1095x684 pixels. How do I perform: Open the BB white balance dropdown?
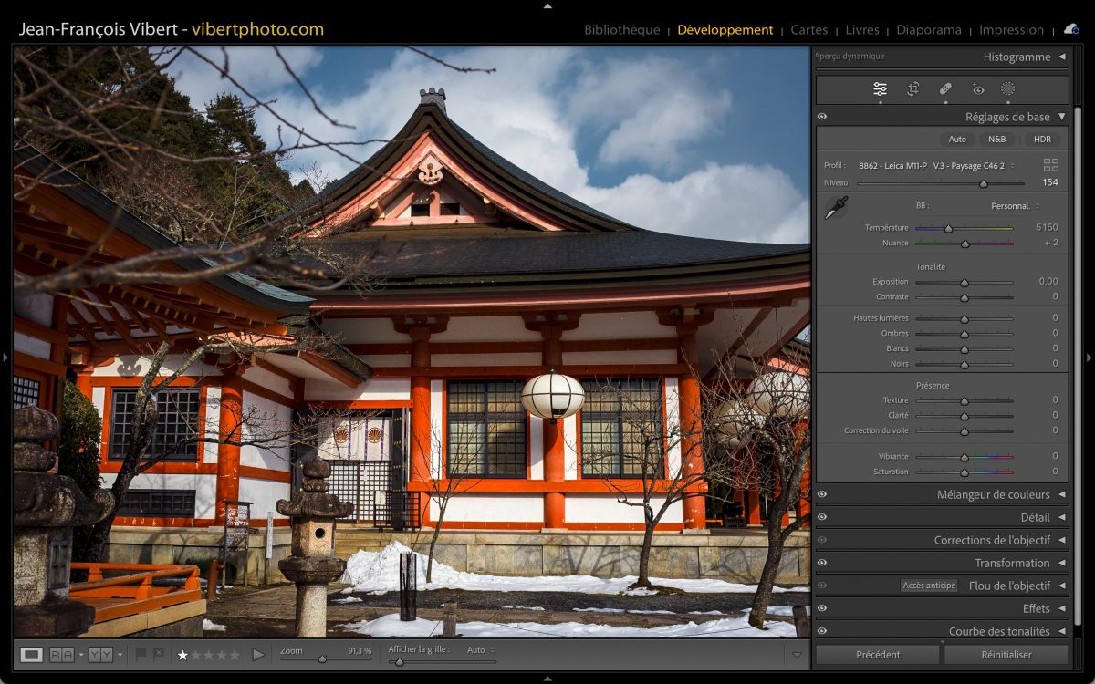pyautogui.click(x=1015, y=206)
